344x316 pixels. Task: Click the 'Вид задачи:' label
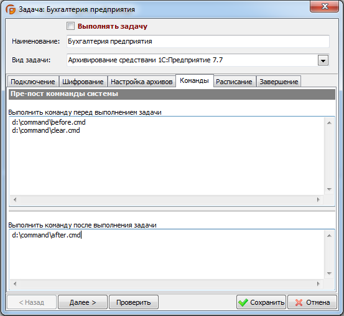31,60
